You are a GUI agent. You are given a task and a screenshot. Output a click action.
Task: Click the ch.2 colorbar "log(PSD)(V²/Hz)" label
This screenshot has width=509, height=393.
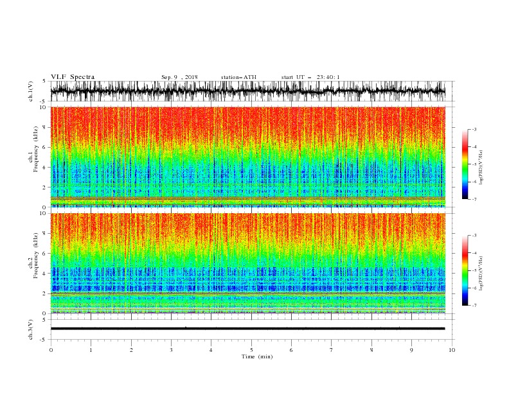point(481,274)
